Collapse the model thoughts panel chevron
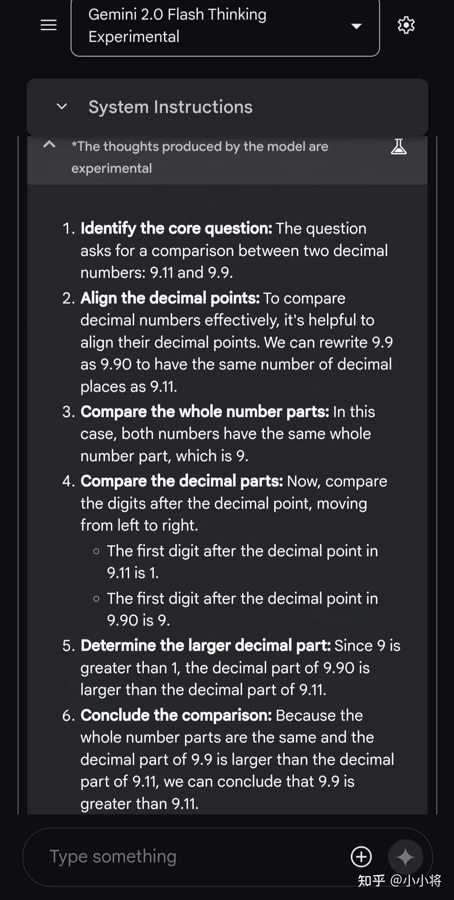Screen dimensions: 454x900 click(x=49, y=145)
